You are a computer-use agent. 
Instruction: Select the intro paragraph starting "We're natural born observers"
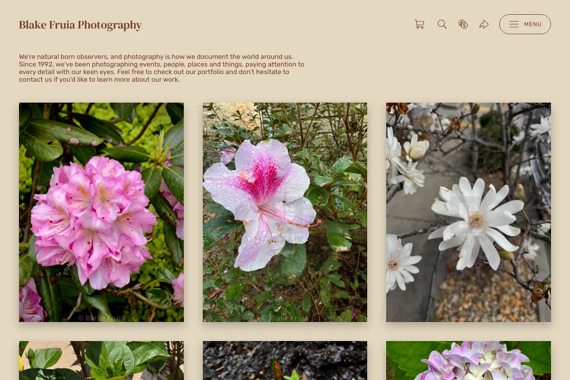pyautogui.click(x=161, y=68)
